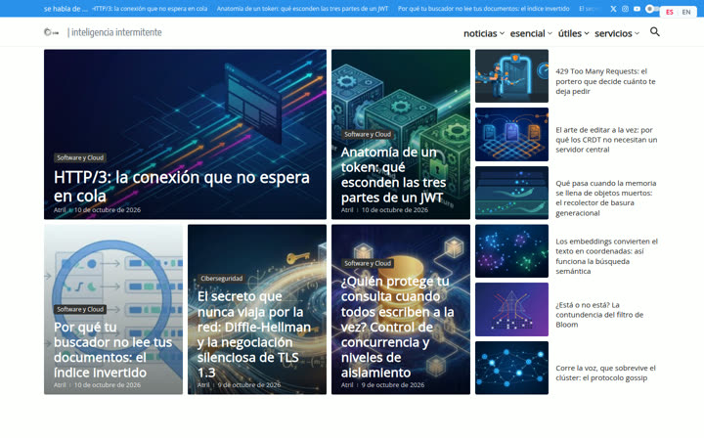Screen dimensions: 704x440
Task: Open ticker headline about índice invertido
Action: (x=484, y=9)
